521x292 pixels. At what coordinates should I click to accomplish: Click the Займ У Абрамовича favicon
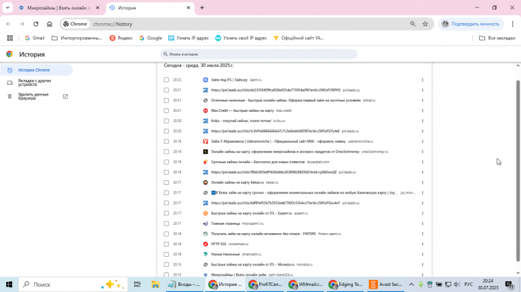coord(206,142)
